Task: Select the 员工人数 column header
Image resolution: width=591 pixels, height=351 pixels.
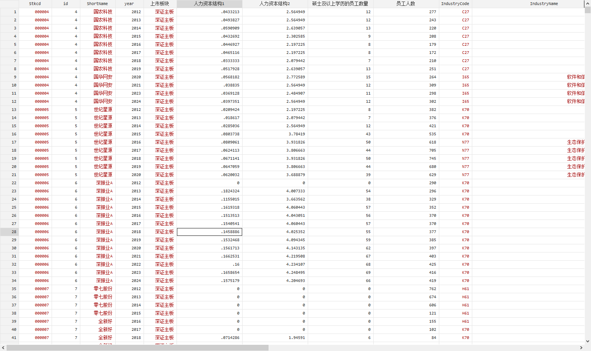Action: tap(406, 4)
